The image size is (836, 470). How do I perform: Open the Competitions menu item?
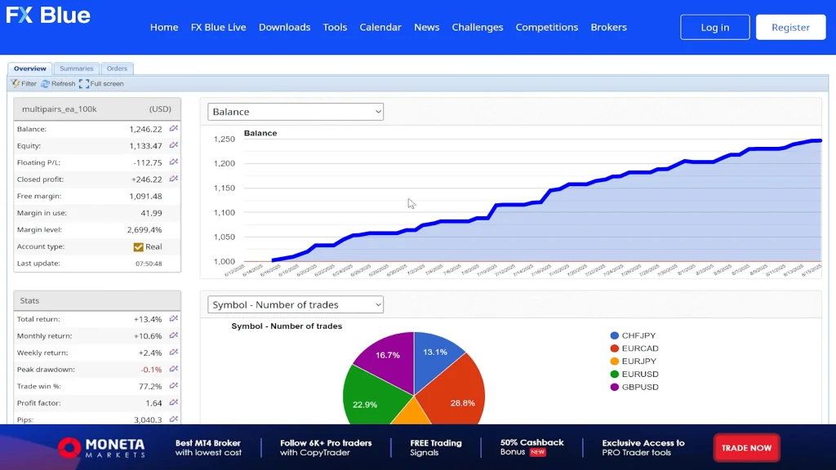546,27
